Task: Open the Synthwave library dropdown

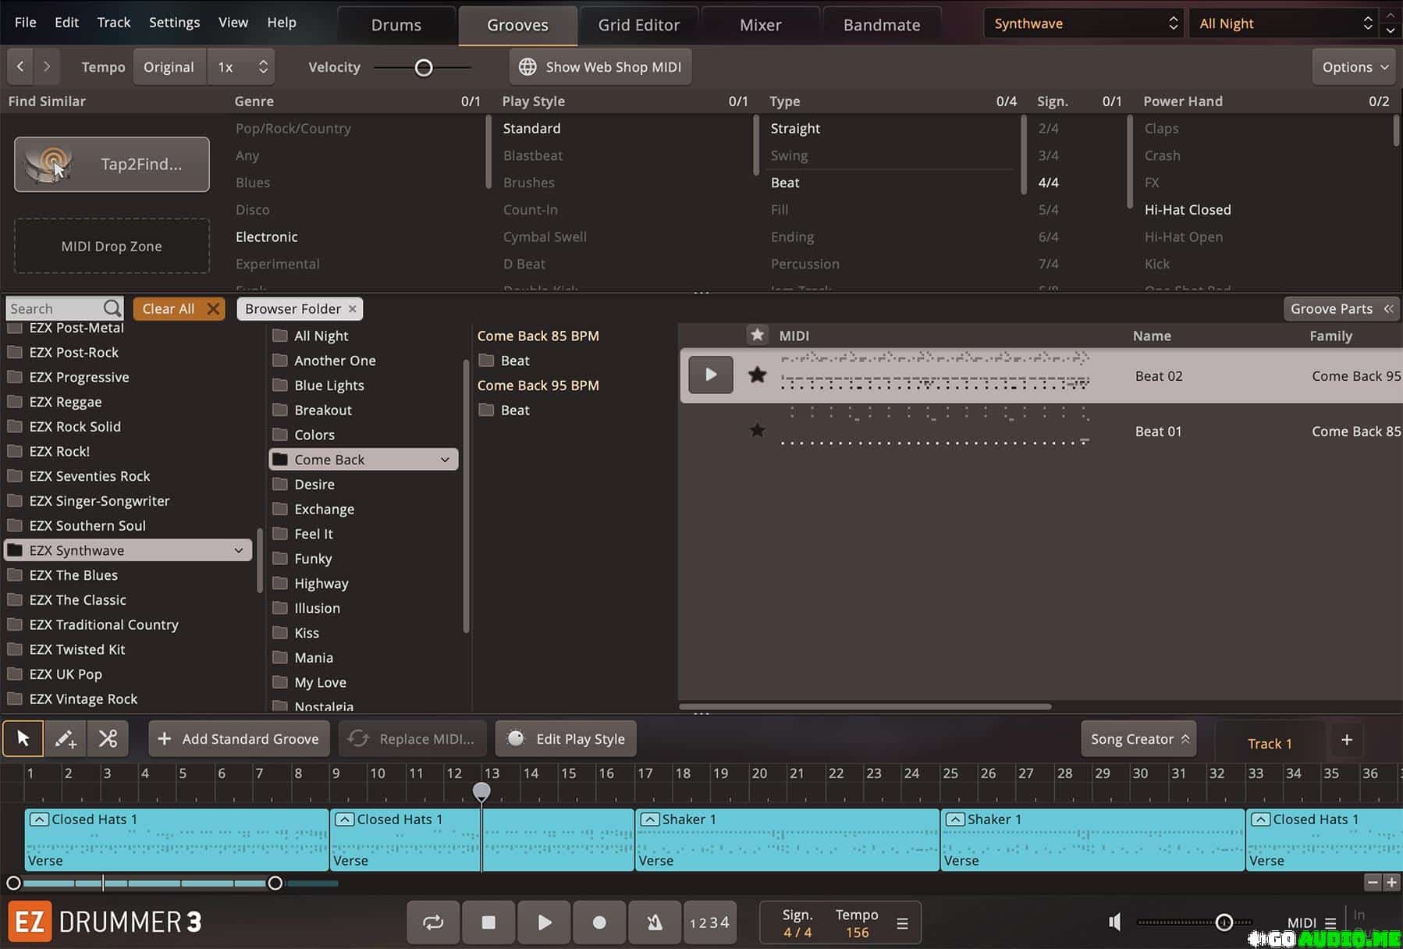Action: 1084,23
